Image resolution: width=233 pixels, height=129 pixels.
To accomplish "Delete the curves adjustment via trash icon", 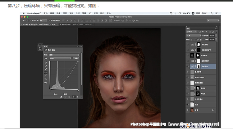I will [x=77, y=97].
